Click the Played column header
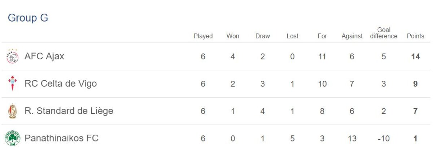The image size is (433, 153). coord(203,36)
